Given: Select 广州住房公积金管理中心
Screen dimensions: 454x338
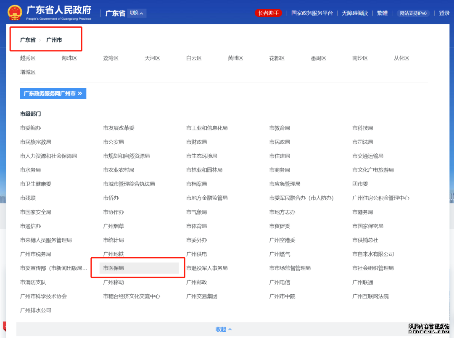Looking at the screenshot, I should coord(381,198).
